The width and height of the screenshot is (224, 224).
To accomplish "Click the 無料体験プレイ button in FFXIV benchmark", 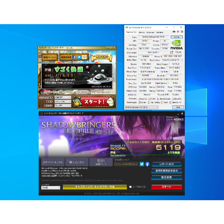I will click(101, 162).
